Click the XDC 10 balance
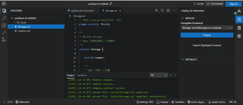The width and height of the screenshot is (243, 105). pos(233,102)
